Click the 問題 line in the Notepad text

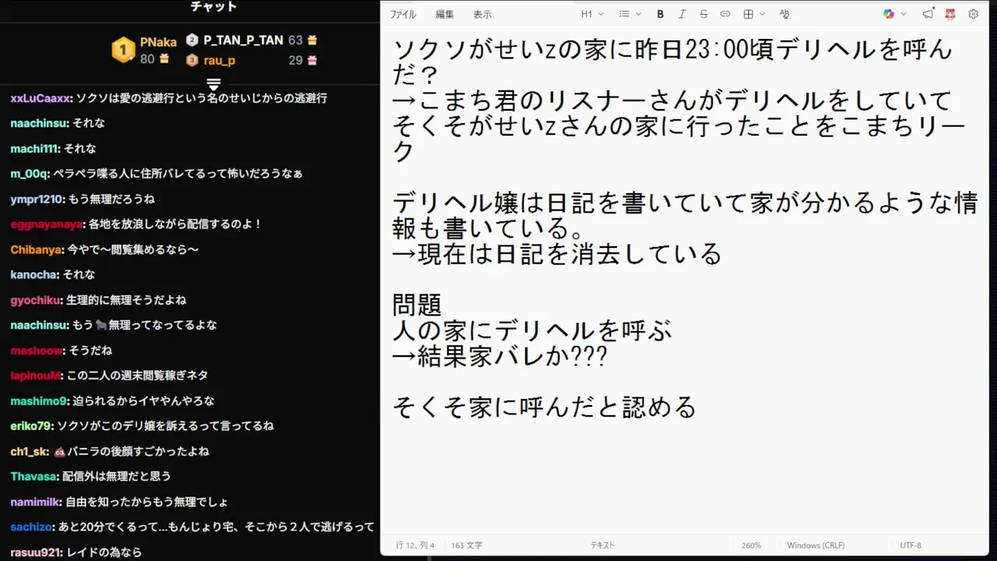417,305
